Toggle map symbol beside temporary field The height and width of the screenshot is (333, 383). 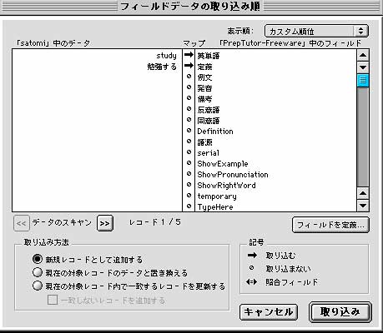[x=189, y=196]
